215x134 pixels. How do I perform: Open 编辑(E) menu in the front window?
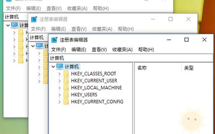tap(79, 50)
